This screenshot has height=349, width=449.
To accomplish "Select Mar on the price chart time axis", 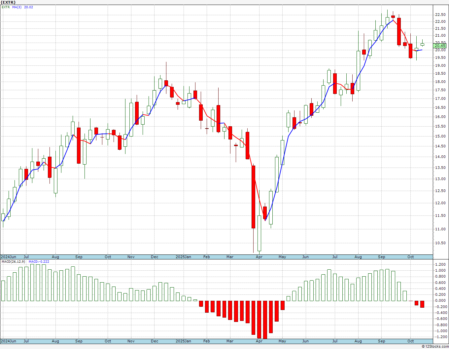I will [230, 257].
